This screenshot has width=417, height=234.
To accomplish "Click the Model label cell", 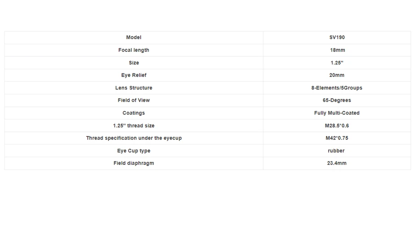I will click(134, 38).
